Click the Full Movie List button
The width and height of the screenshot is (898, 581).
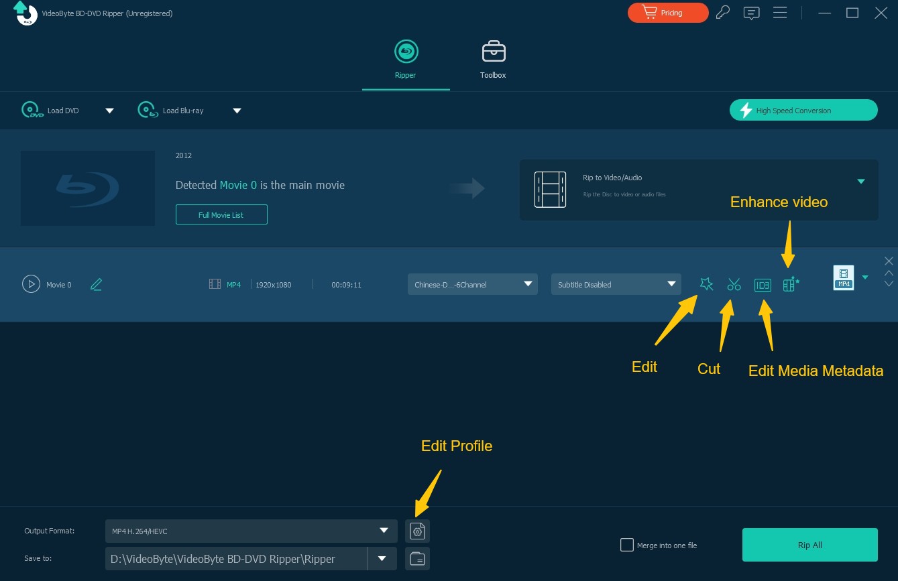pyautogui.click(x=221, y=214)
